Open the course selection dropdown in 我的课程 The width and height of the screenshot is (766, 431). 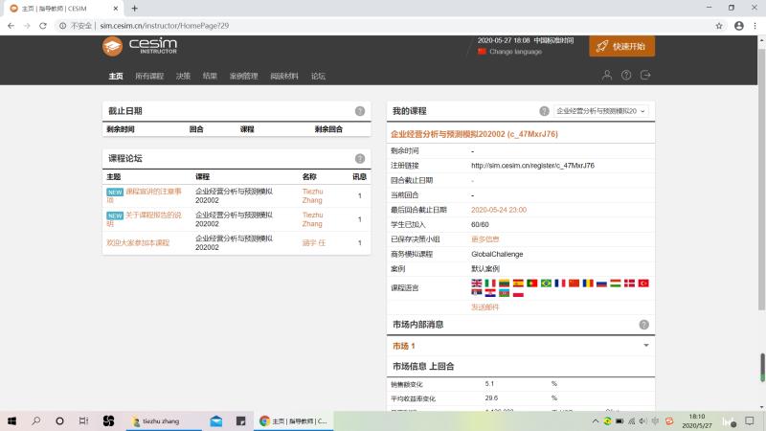click(x=601, y=111)
